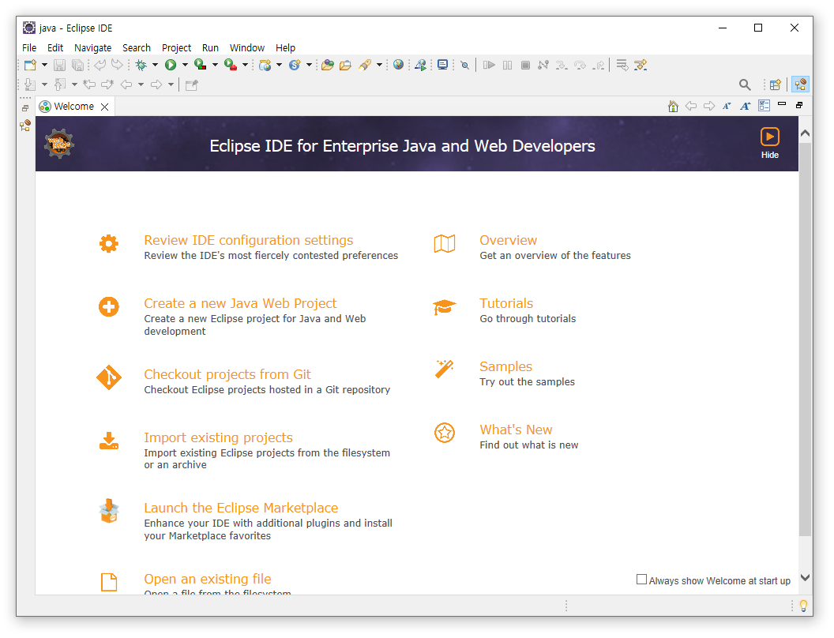Screen dimensions: 834x638
Task: Click the Restore Welcome view icon
Action: 799,105
